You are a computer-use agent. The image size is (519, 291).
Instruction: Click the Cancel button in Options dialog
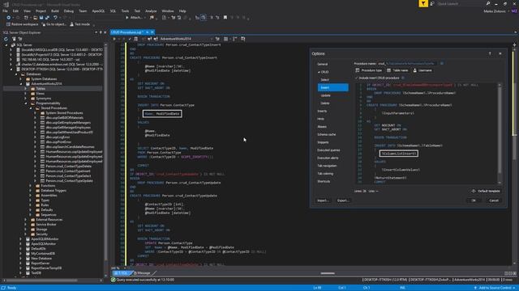[x=494, y=200]
